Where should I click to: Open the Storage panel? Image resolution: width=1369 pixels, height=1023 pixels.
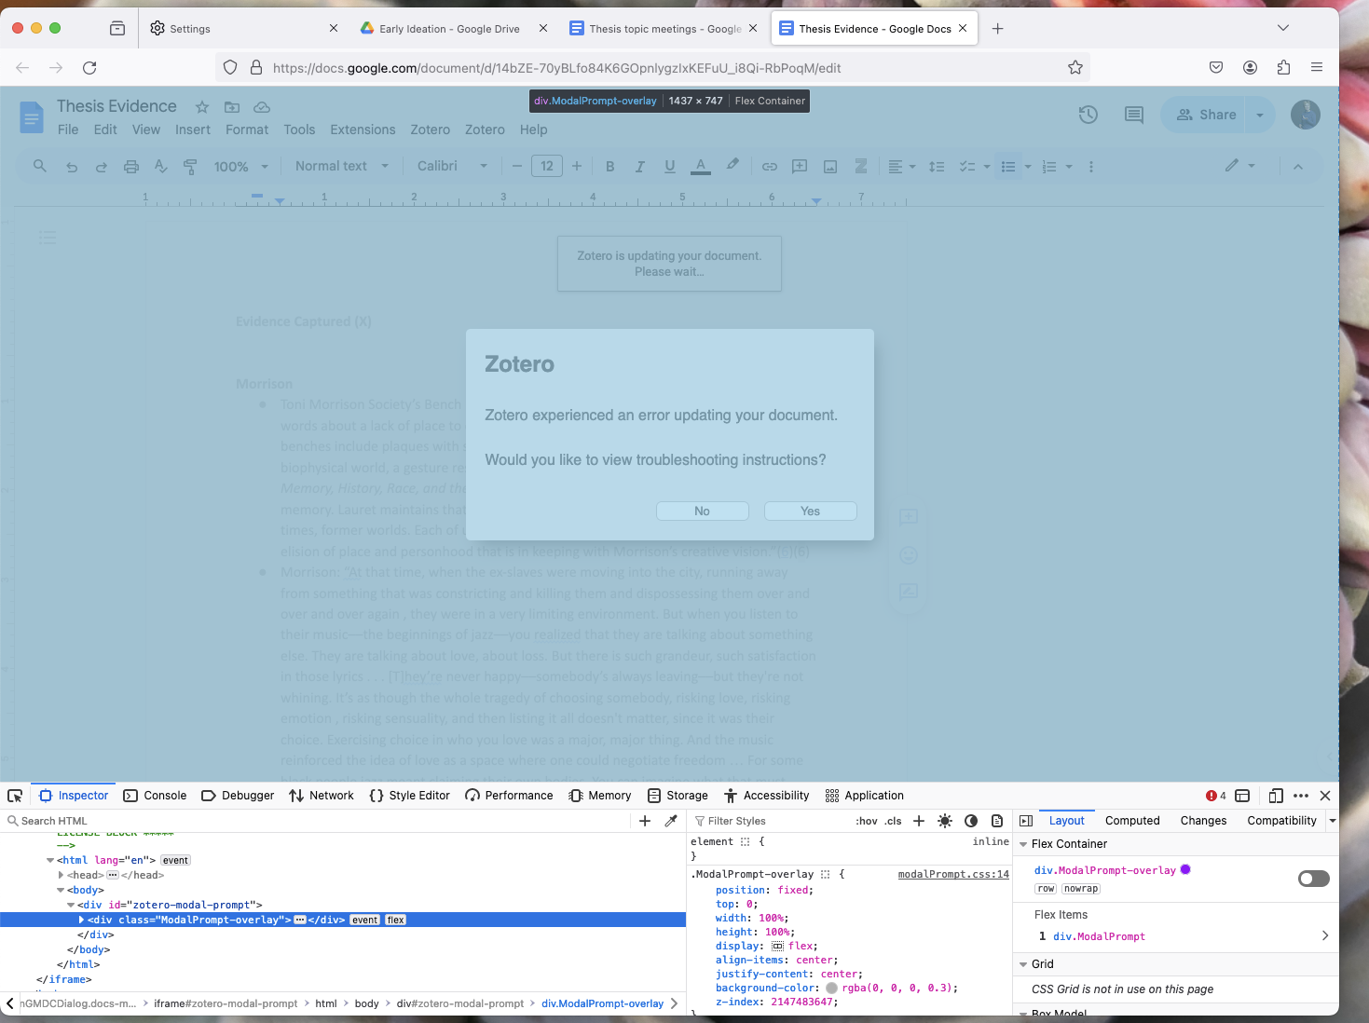(678, 796)
